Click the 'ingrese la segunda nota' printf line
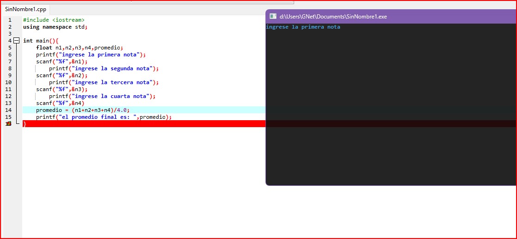The height and width of the screenshot is (239, 517). [104, 68]
